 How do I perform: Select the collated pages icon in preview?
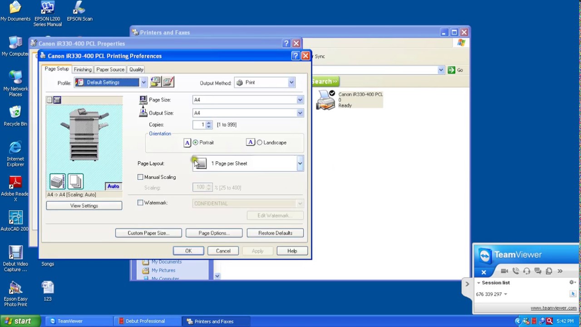click(x=75, y=182)
